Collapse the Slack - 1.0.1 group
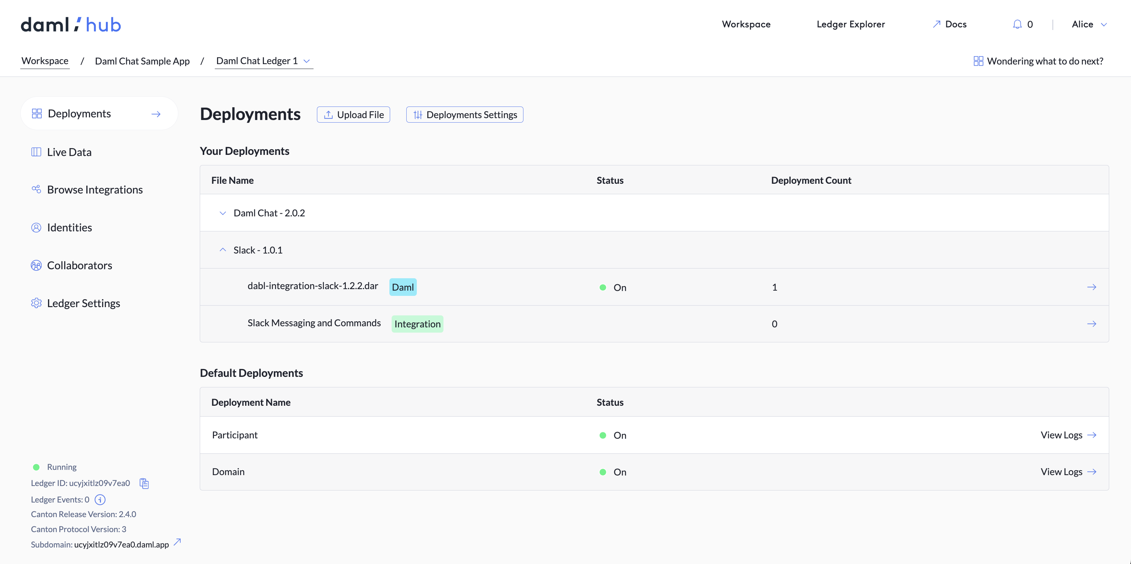Viewport: 1131px width, 564px height. pos(223,249)
